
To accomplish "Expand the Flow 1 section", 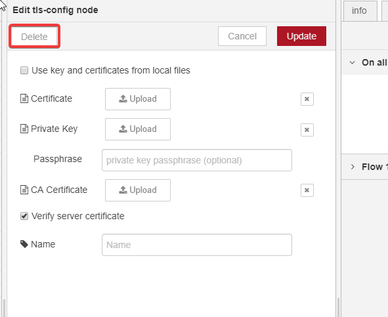I will tap(353, 167).
